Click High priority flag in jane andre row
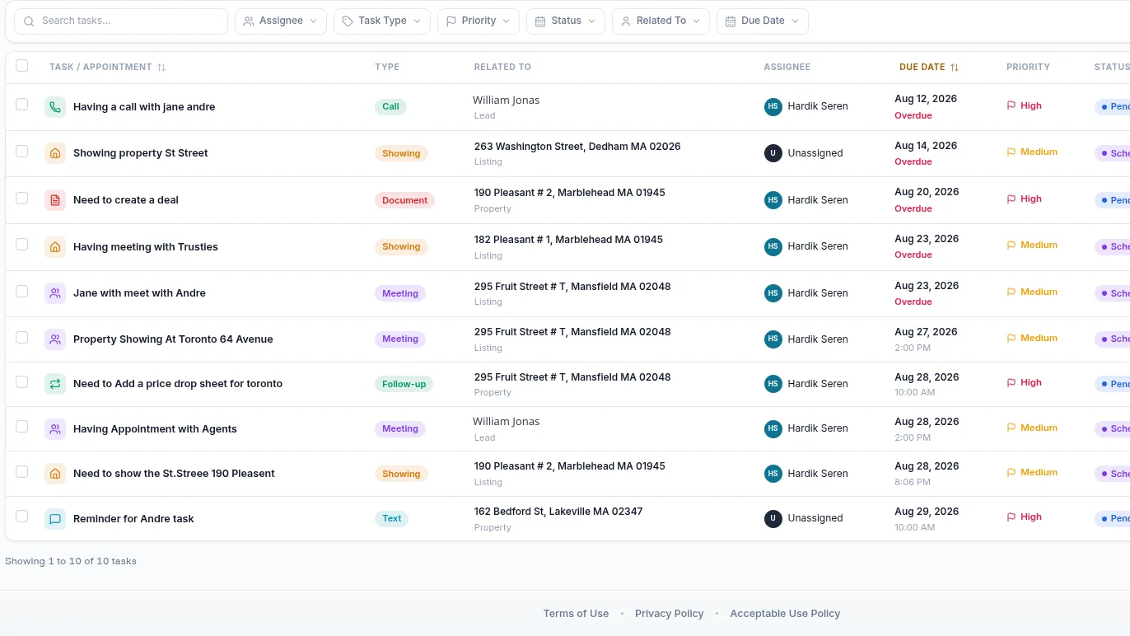 point(1011,105)
